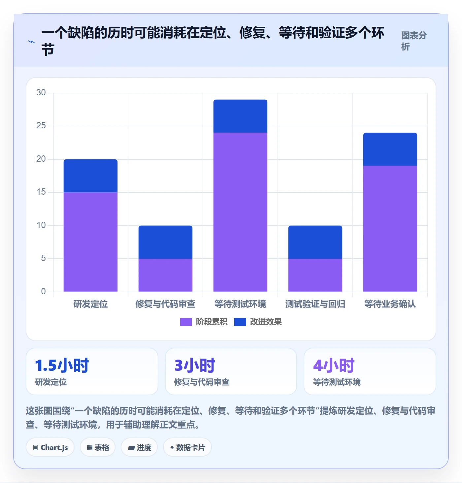Click the chart title heading text

(x=213, y=41)
